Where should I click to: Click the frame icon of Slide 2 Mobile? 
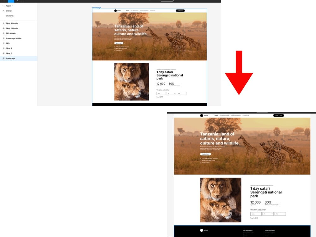(x=3, y=28)
